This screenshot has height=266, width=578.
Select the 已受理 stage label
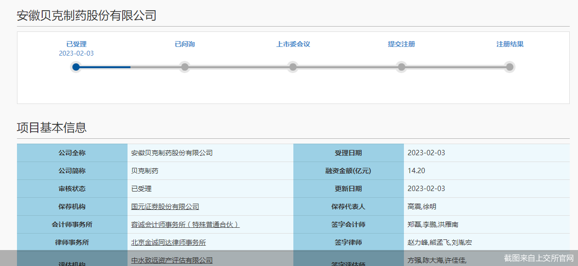click(x=76, y=44)
